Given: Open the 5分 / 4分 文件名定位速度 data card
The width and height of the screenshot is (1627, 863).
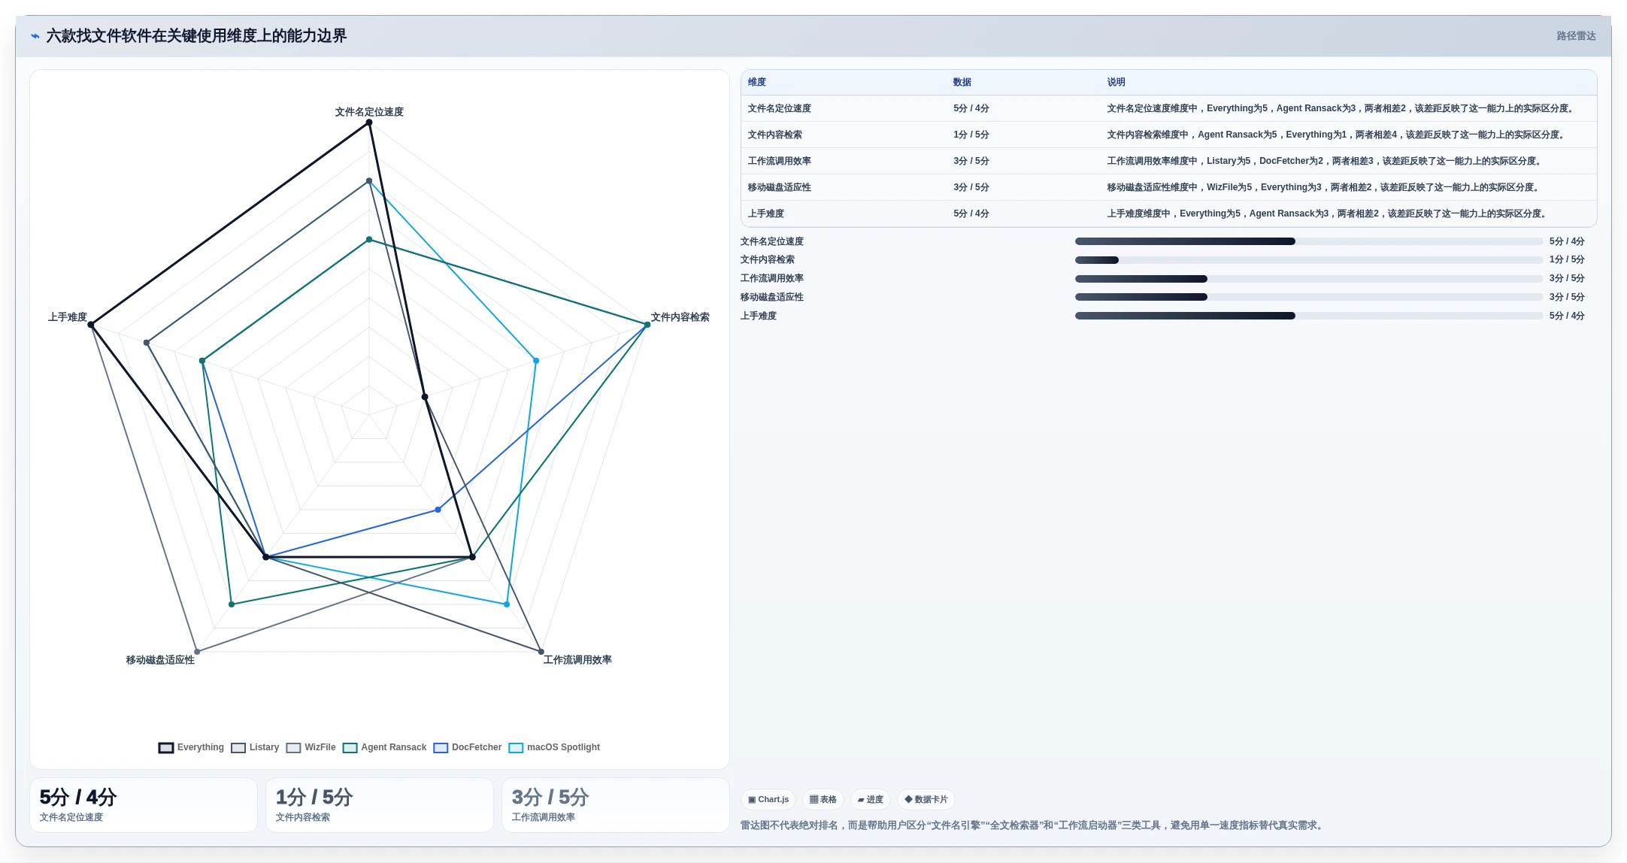Looking at the screenshot, I should pyautogui.click(x=143, y=805).
